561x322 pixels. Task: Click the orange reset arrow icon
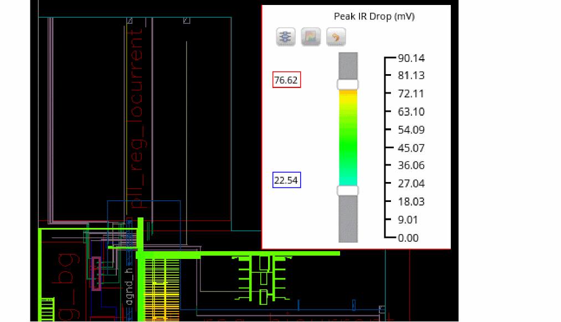click(336, 37)
